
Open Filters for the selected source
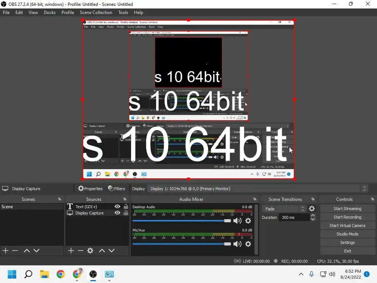[x=117, y=188]
